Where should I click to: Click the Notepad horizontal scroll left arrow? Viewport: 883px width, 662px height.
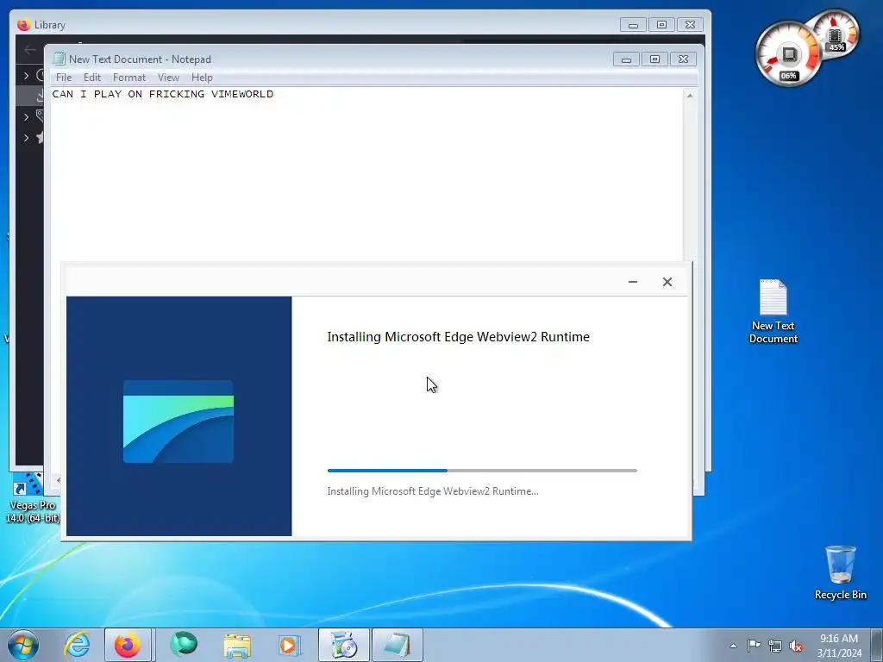(57, 480)
